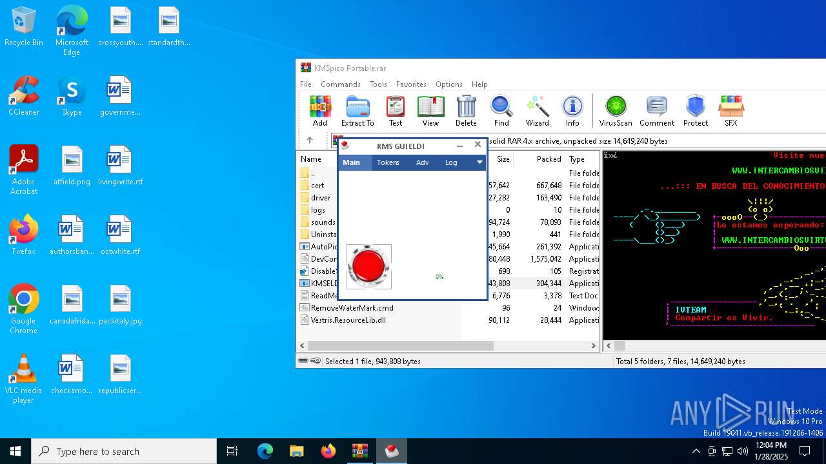Screen dimensions: 826x464
Task: Click the taskbar search box
Action: coord(124,451)
